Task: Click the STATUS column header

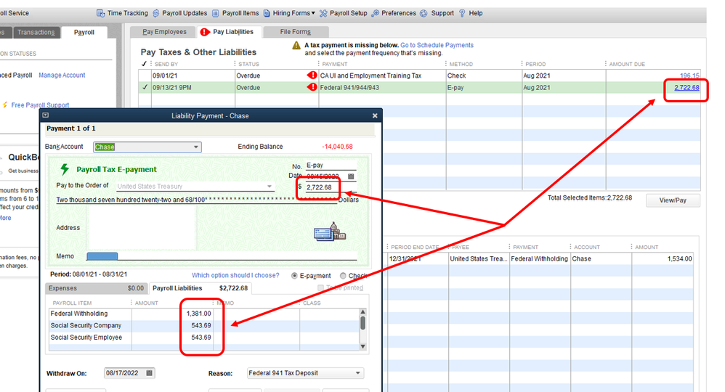Action: (x=248, y=64)
